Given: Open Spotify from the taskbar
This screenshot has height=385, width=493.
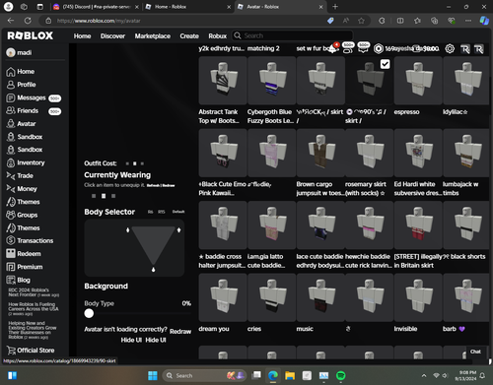Looking at the screenshot, I should (341, 375).
